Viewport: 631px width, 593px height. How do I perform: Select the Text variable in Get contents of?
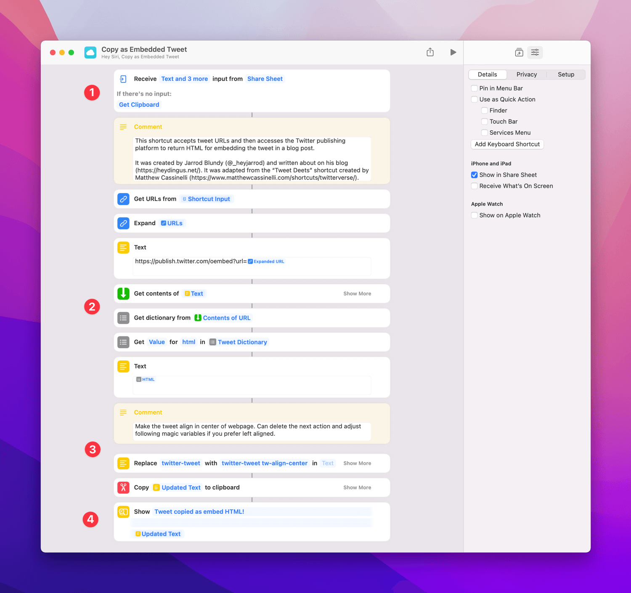click(194, 294)
